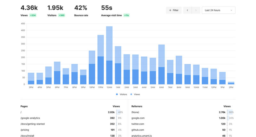This screenshot has height=137, width=256.
Task: Open the /pricing page row
Action: pyautogui.click(x=72, y=130)
